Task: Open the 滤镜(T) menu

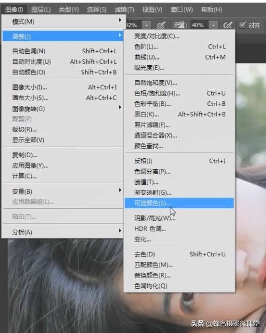Action: point(124,9)
